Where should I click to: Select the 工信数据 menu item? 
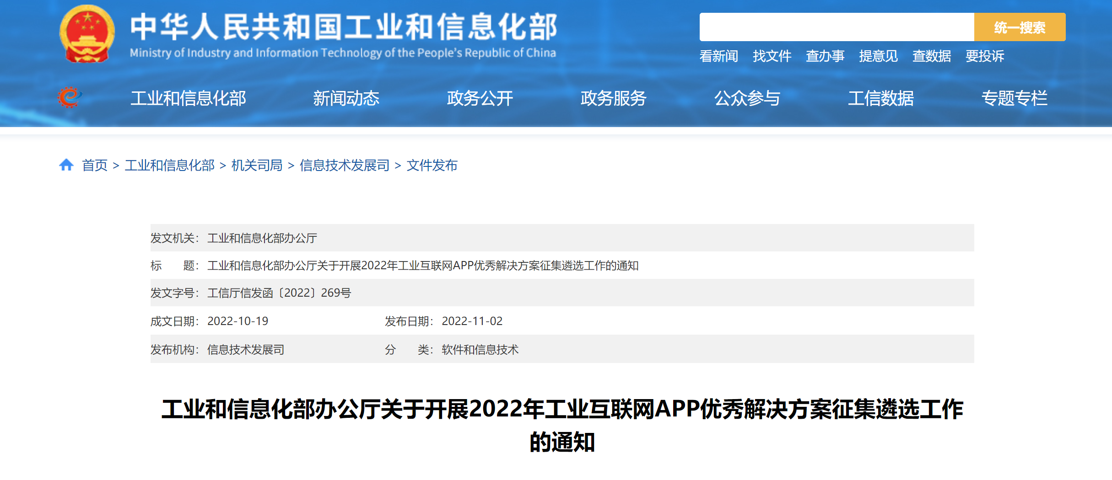click(881, 98)
